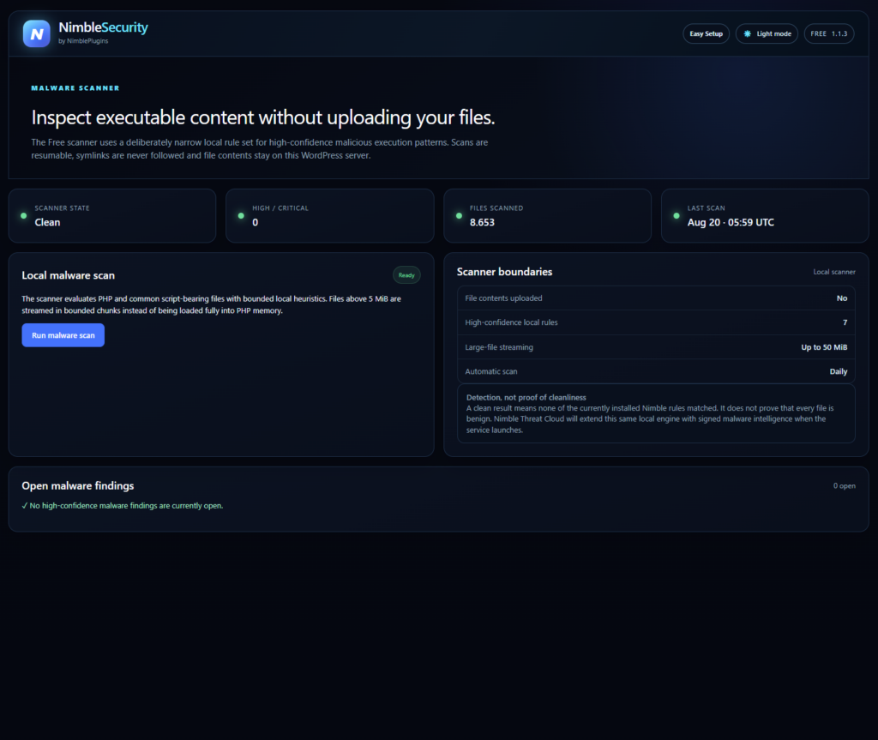878x740 pixels.
Task: Click the green dot in High / Critical card
Action: point(241,216)
